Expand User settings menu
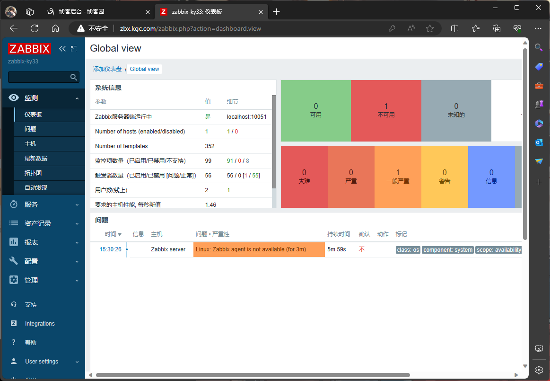This screenshot has width=550, height=381. 44,362
